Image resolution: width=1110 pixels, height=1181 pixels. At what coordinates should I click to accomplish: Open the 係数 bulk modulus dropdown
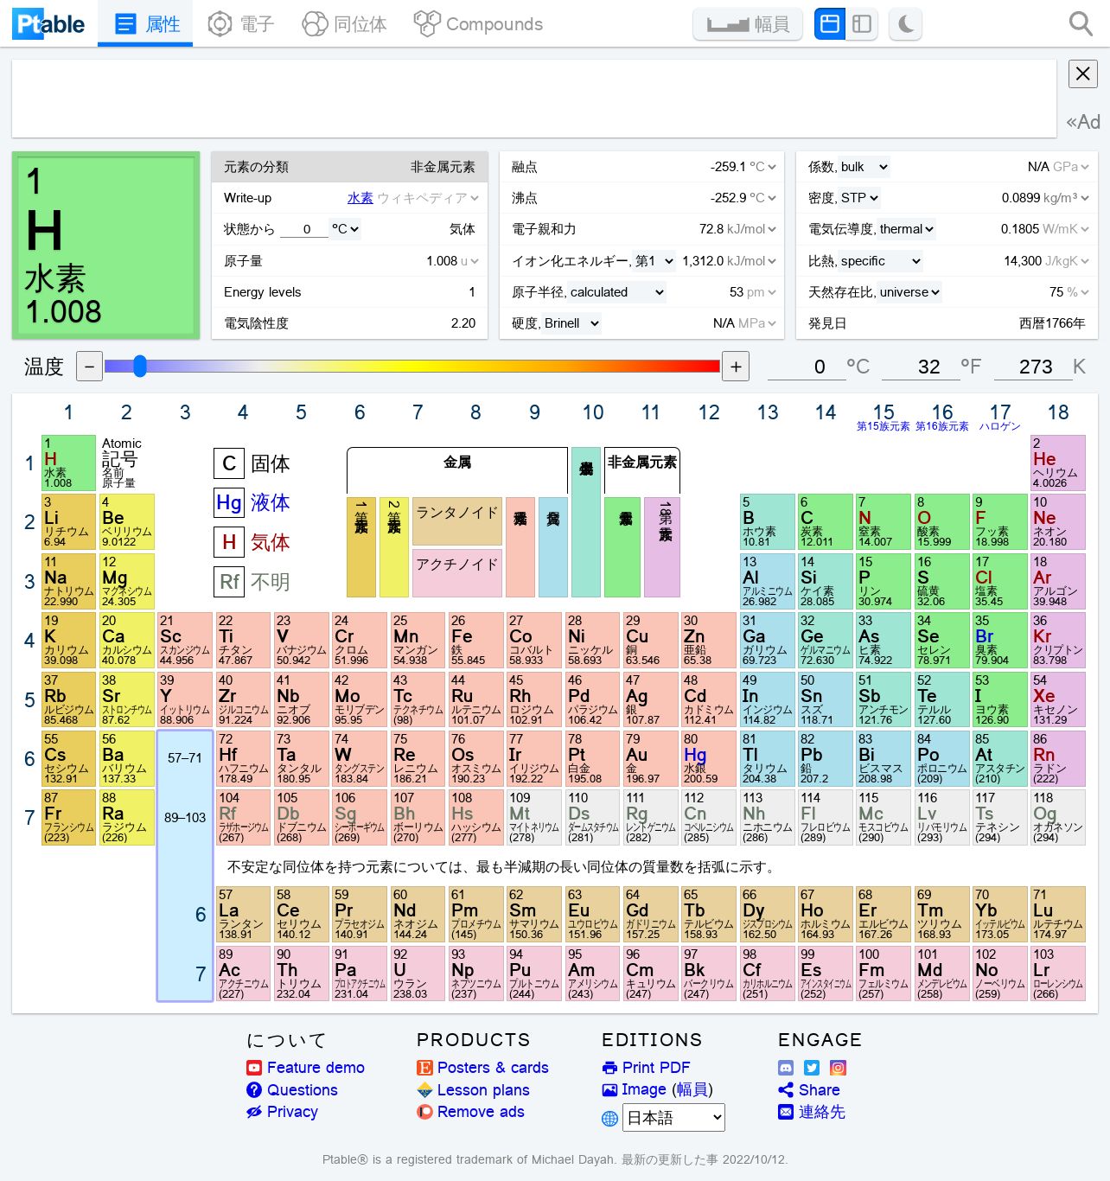pyautogui.click(x=864, y=167)
